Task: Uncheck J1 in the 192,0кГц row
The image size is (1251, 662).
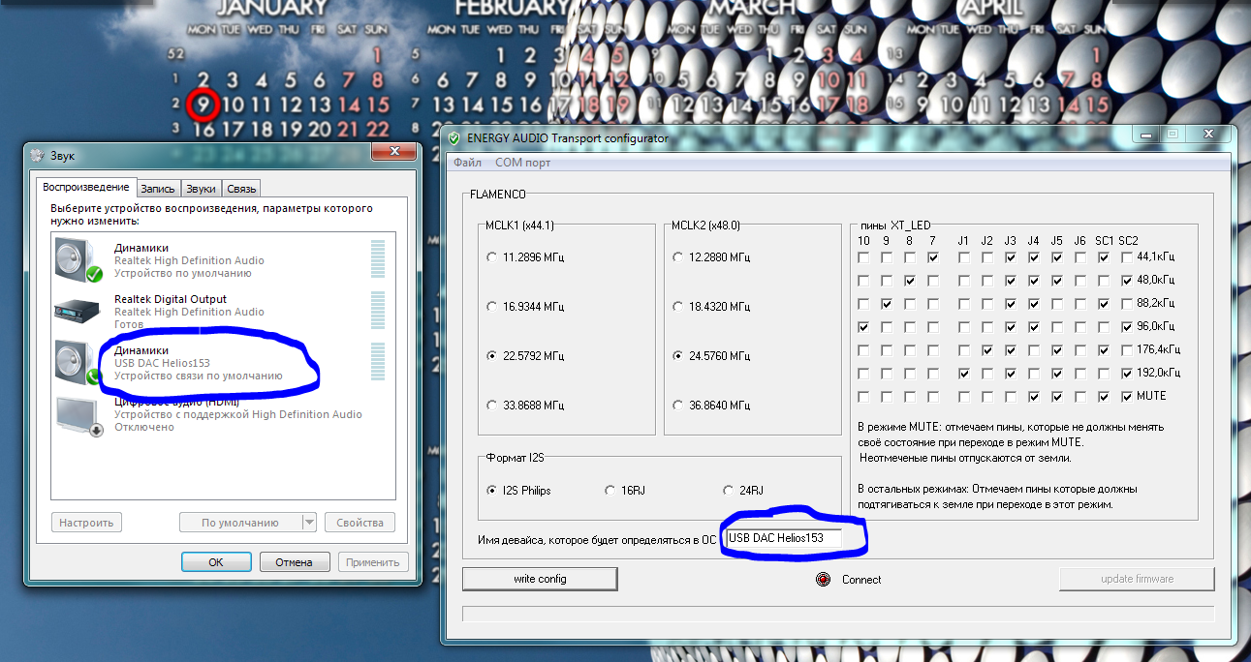Action: click(964, 374)
